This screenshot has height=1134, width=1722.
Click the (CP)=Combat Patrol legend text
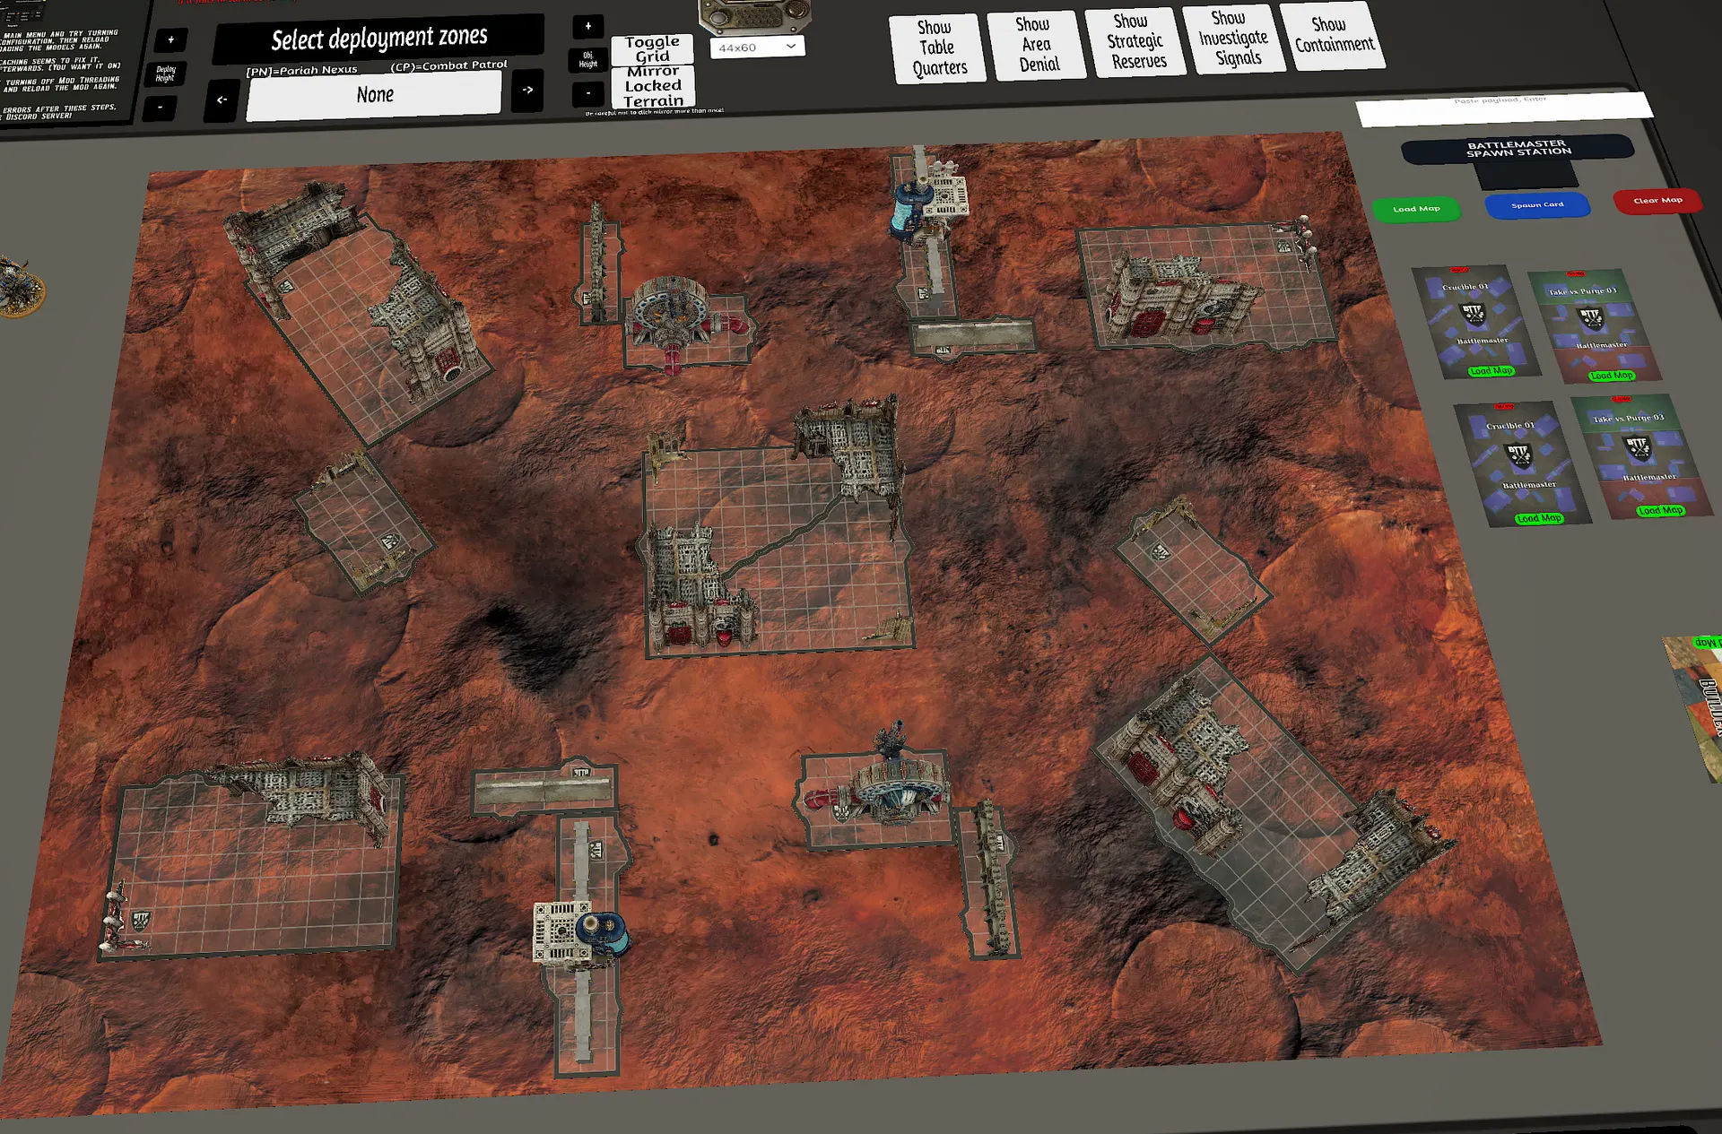click(x=448, y=65)
